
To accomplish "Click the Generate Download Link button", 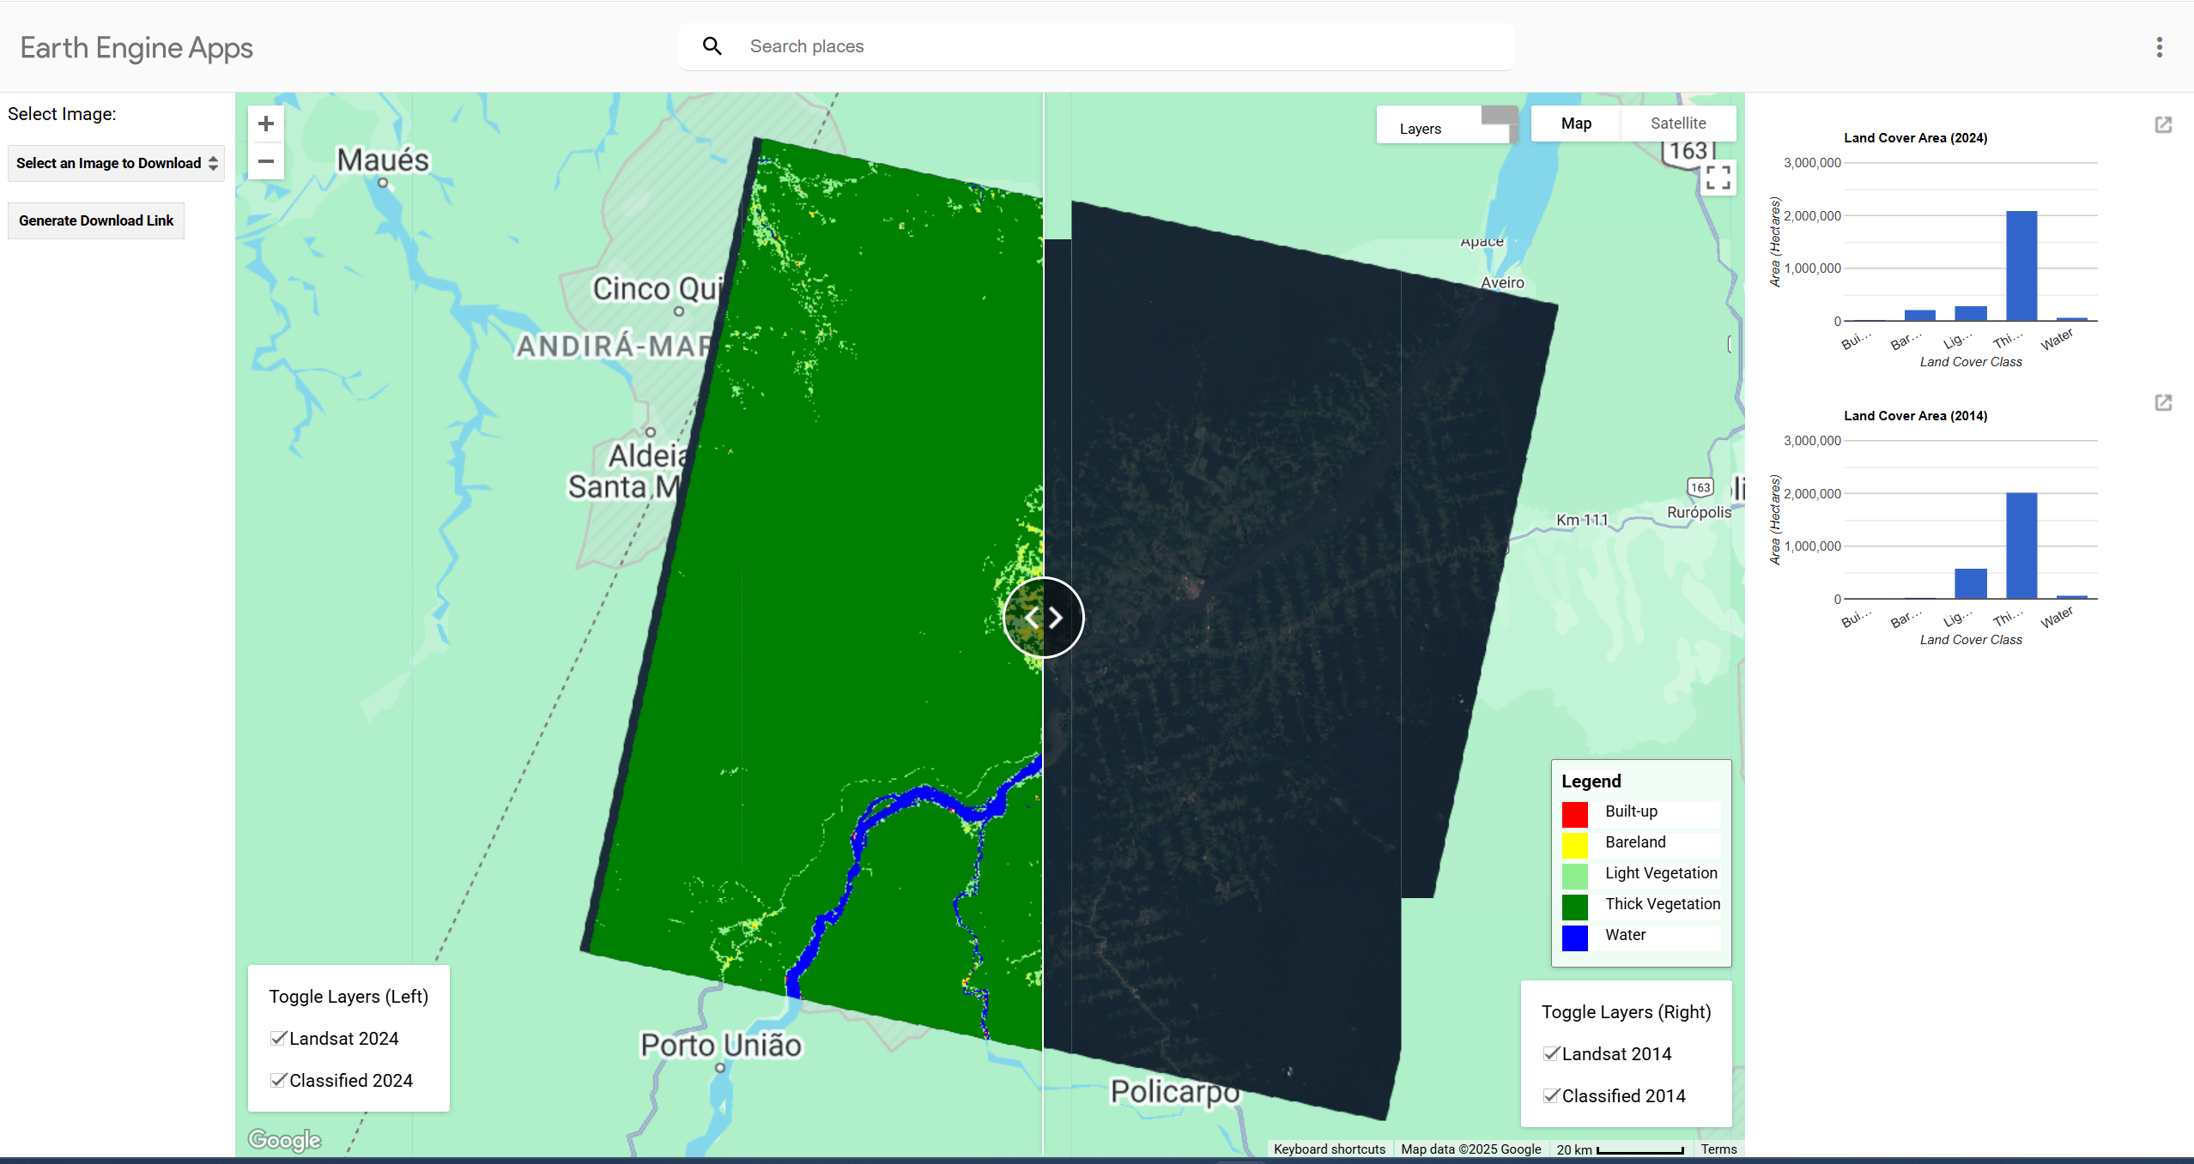I will [95, 220].
